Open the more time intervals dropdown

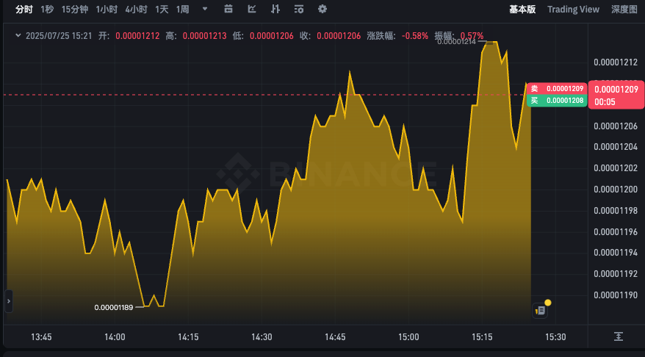(x=204, y=10)
